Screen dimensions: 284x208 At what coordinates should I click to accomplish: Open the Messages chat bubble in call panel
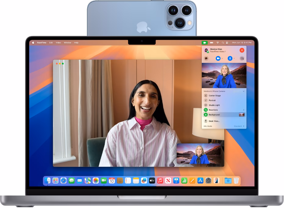[x=206, y=58]
